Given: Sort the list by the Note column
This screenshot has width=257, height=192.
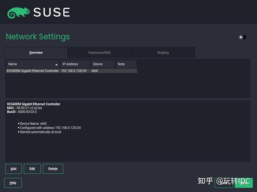Looking at the screenshot, I should pos(121,64).
